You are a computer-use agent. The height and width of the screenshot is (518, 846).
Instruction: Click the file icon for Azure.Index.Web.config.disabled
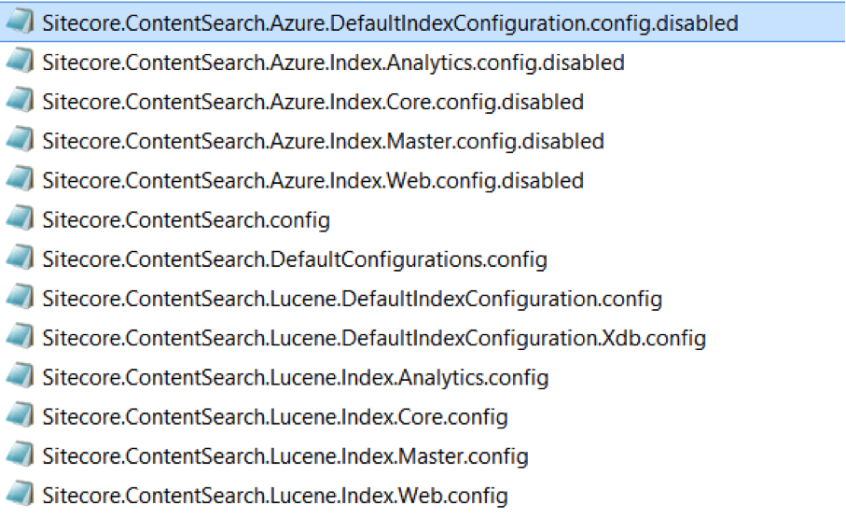[20, 180]
